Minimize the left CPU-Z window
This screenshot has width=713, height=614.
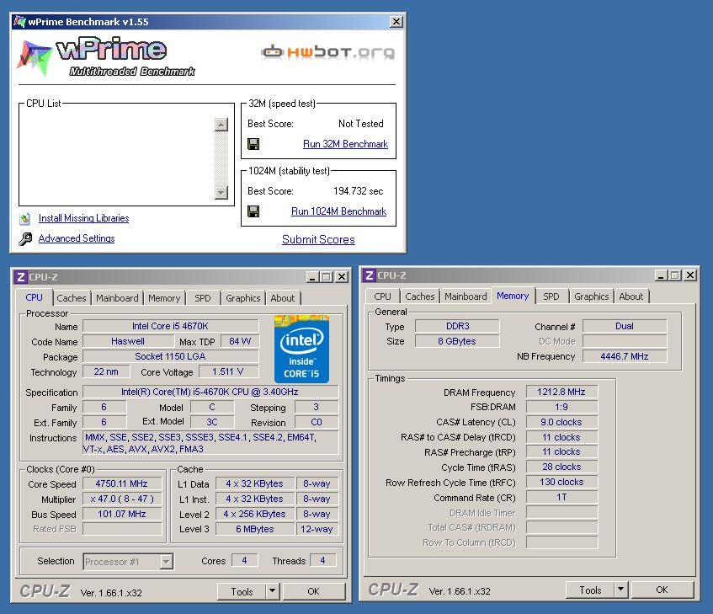click(312, 277)
